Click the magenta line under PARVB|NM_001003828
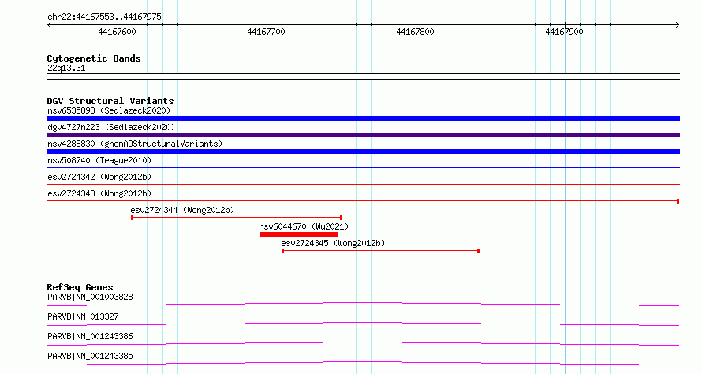 tap(363, 304)
